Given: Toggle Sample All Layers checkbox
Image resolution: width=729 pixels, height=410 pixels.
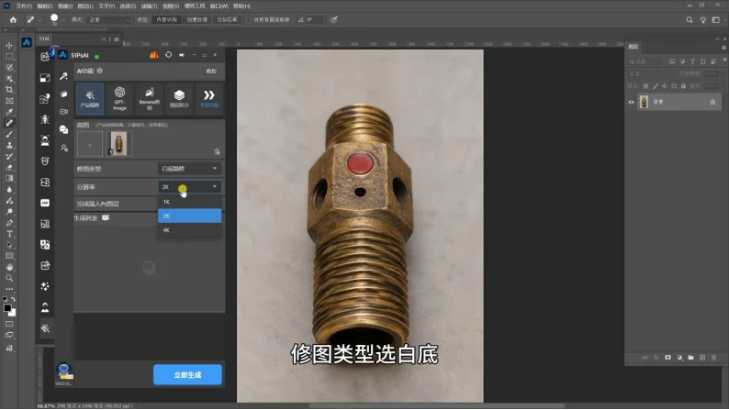Looking at the screenshot, I should [249, 20].
